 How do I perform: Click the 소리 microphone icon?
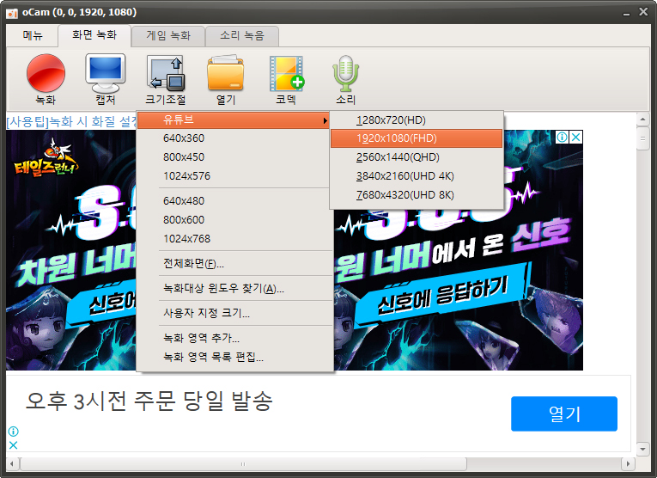tap(346, 79)
